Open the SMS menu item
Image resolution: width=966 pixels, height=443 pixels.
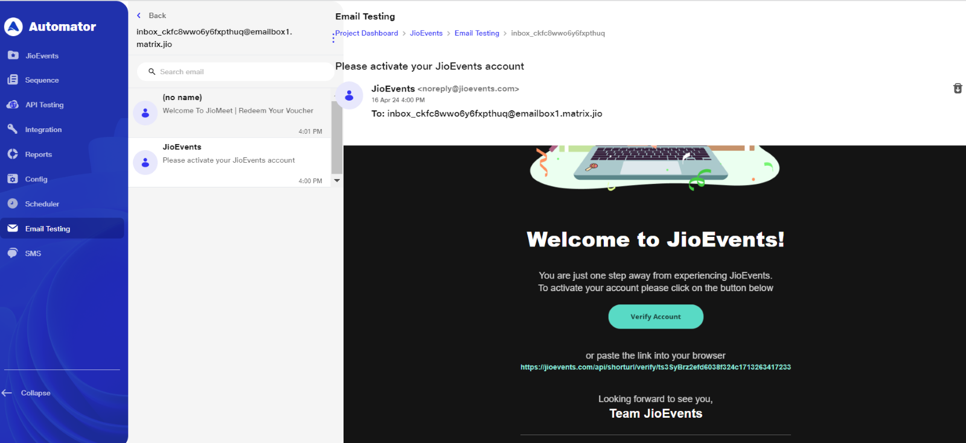33,253
